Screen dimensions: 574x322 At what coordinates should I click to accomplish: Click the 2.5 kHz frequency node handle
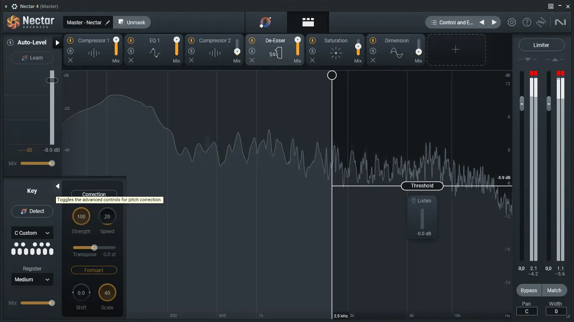click(332, 75)
